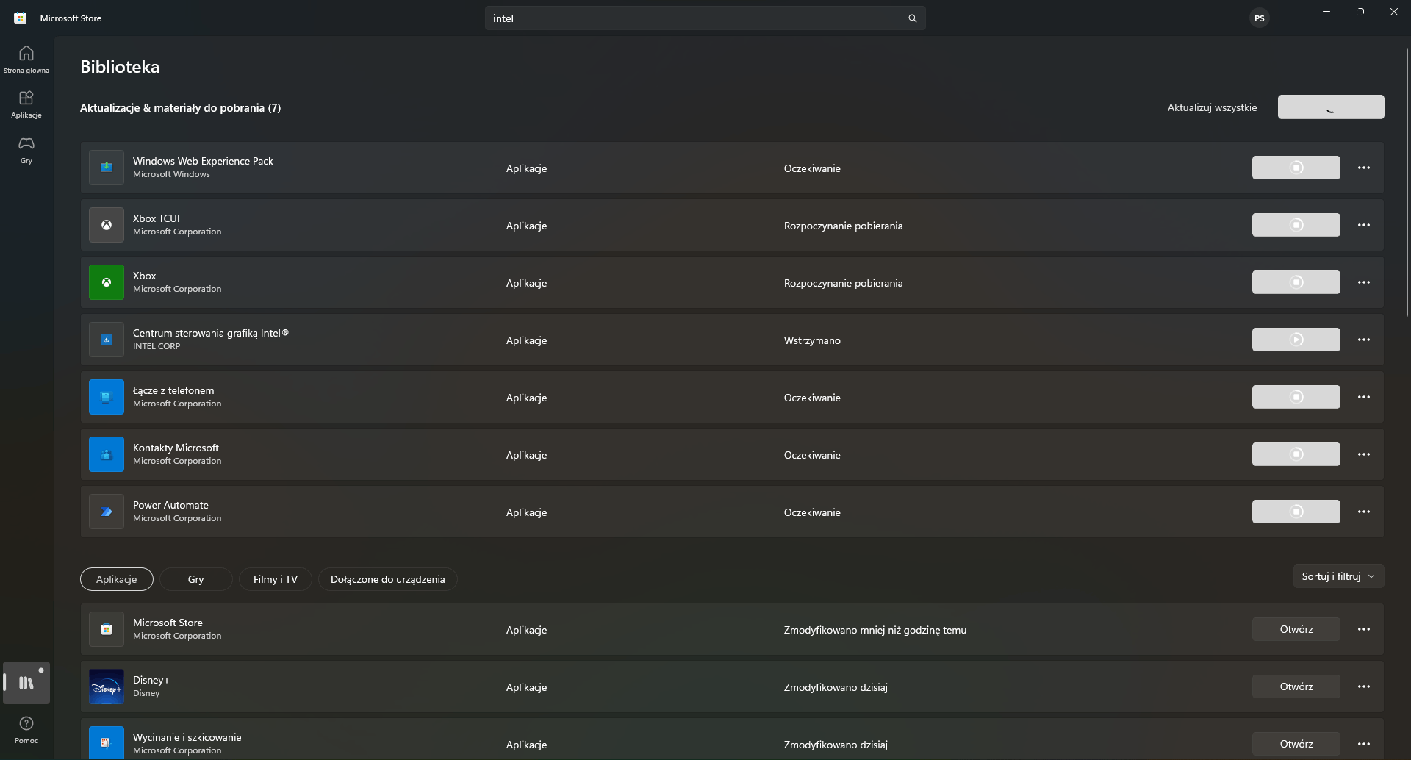Click the Xbox TCUI app name
This screenshot has height=760, width=1411.
157,218
